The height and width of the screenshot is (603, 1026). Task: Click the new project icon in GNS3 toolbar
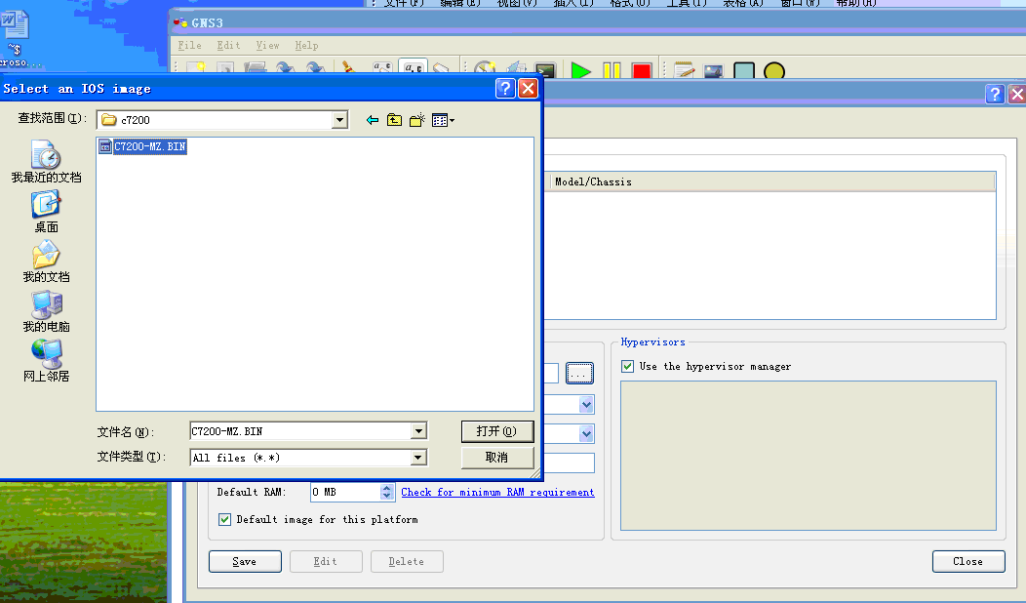tap(196, 68)
